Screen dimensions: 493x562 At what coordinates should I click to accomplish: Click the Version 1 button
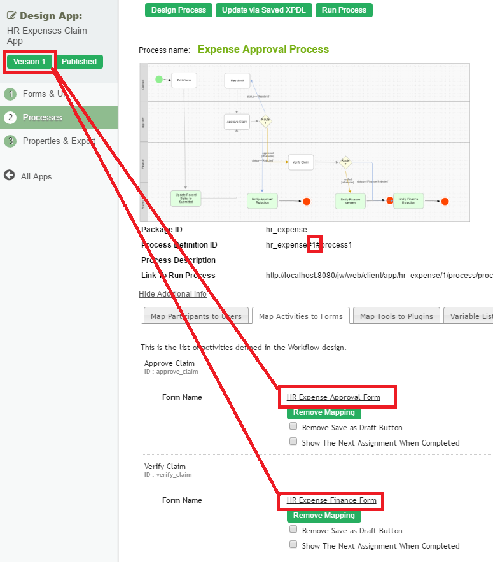click(x=30, y=62)
